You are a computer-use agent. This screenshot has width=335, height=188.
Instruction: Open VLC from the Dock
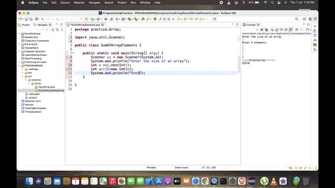coord(273,181)
